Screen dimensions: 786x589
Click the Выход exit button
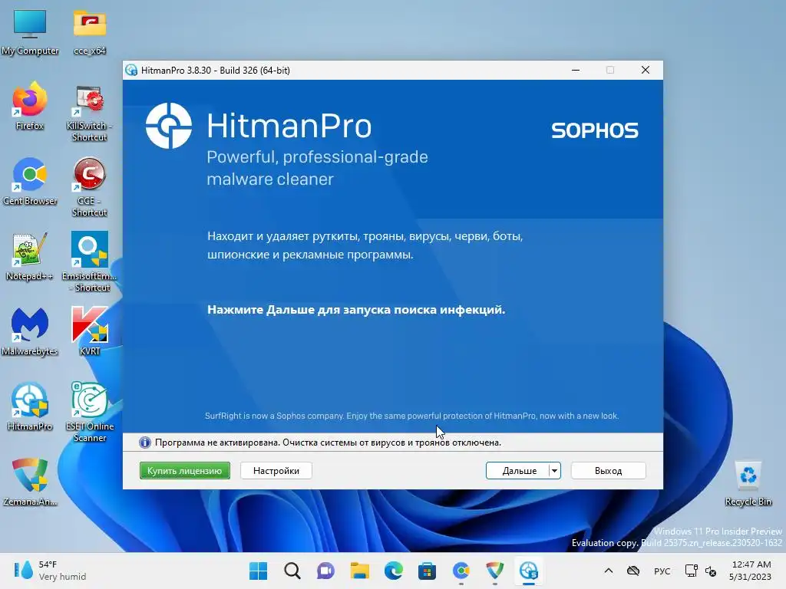click(x=608, y=471)
